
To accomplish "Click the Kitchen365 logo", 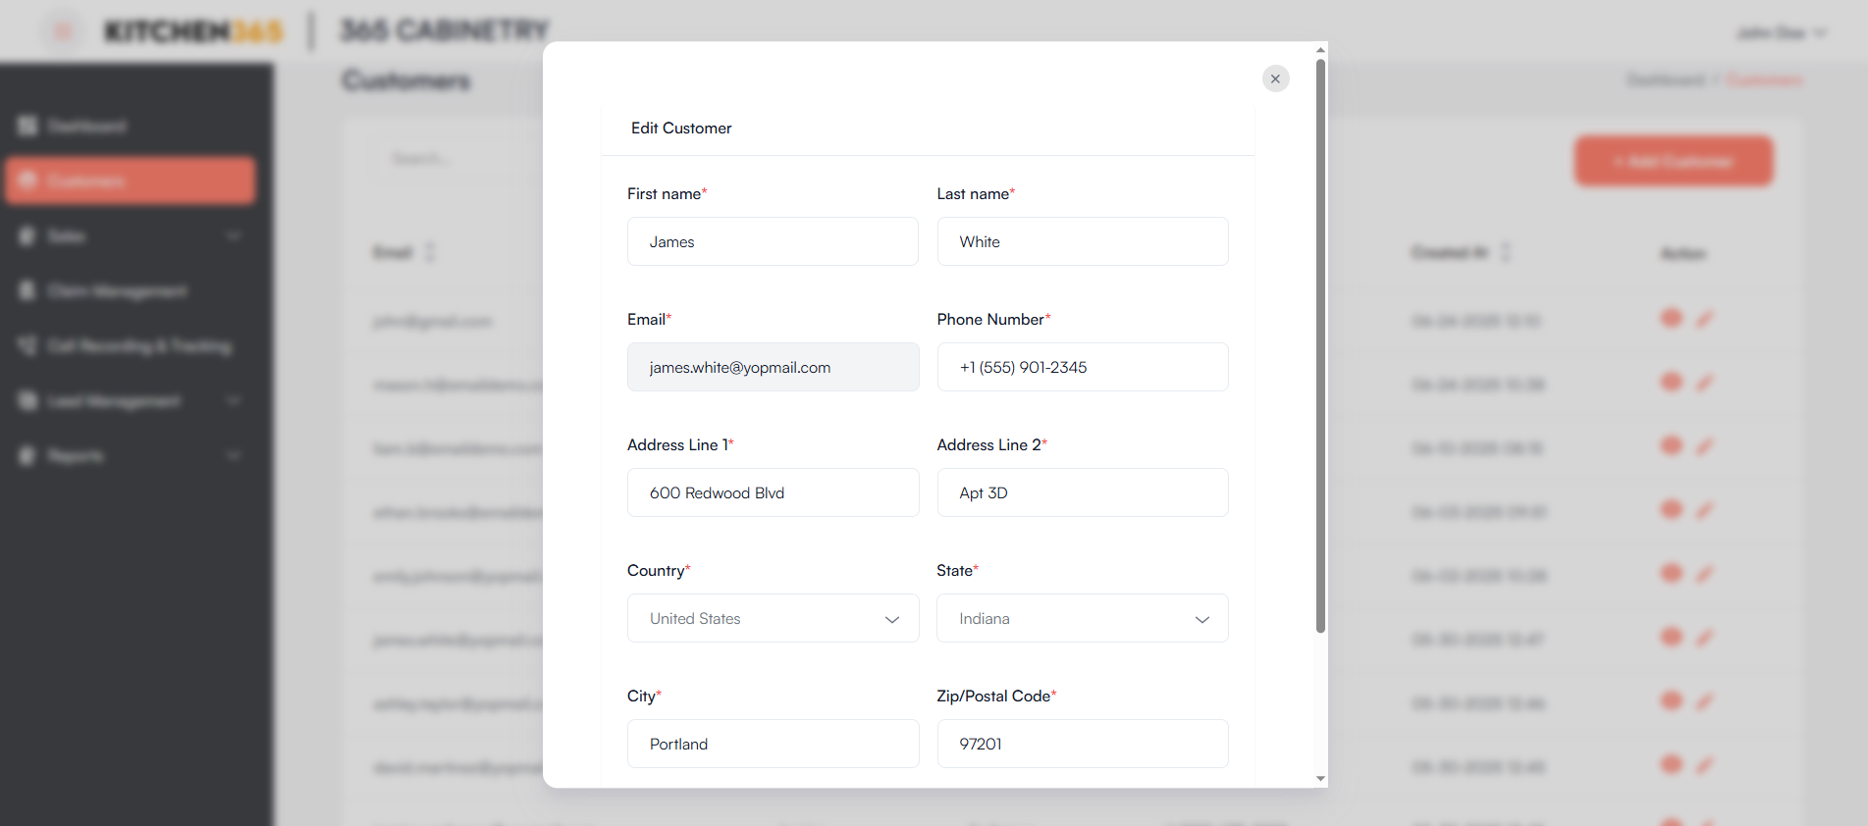I will (x=194, y=31).
